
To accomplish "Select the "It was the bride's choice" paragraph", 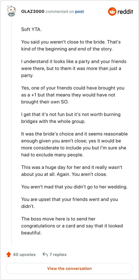I will tap(74, 144).
